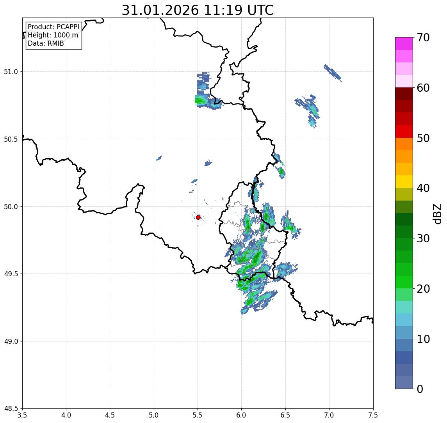Screen dimensions: 447x423
Task: Click longitude axis label '5.0'
Action: [x=154, y=415]
